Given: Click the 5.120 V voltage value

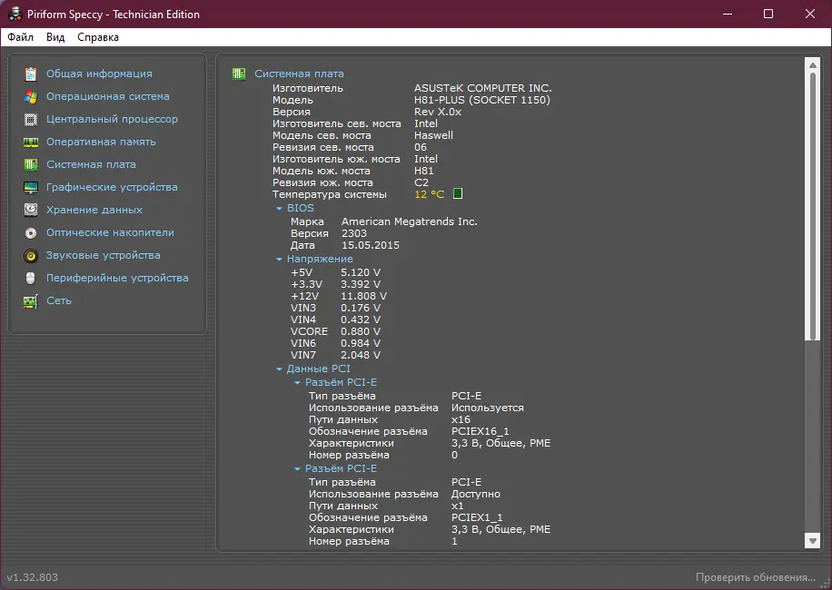Looking at the screenshot, I should pyautogui.click(x=361, y=272).
